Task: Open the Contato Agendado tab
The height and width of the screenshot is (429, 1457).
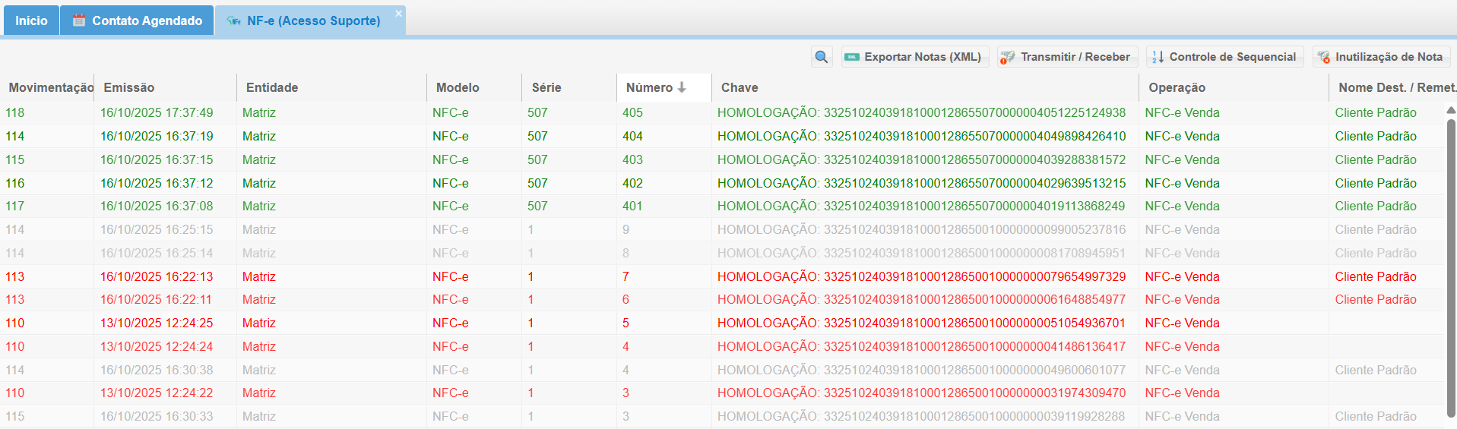Action: coord(137,21)
